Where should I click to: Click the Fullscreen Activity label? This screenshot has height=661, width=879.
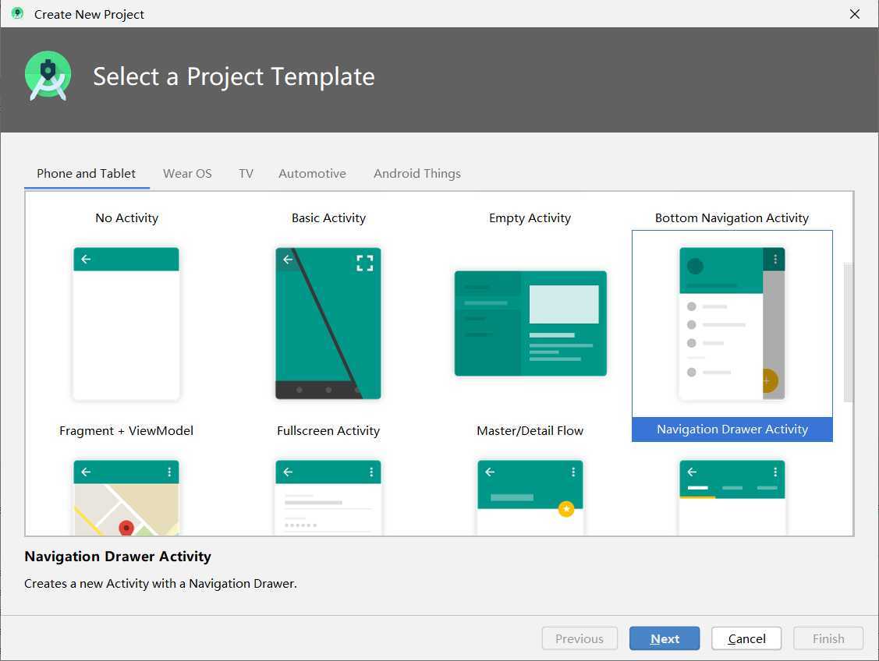pos(328,431)
